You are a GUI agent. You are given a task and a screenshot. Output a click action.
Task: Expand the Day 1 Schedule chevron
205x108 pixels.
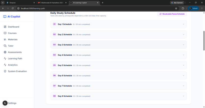183,24
